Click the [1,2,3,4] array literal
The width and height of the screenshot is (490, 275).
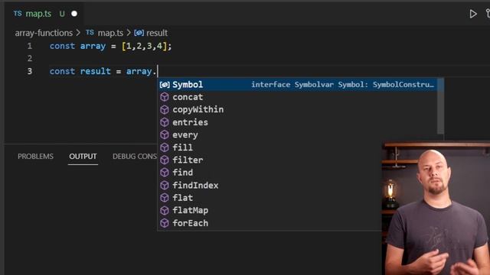point(145,46)
